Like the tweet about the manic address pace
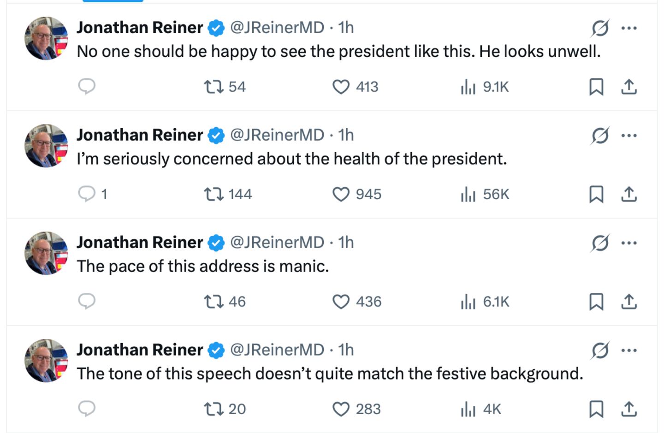The height and width of the screenshot is (433, 664). [342, 302]
